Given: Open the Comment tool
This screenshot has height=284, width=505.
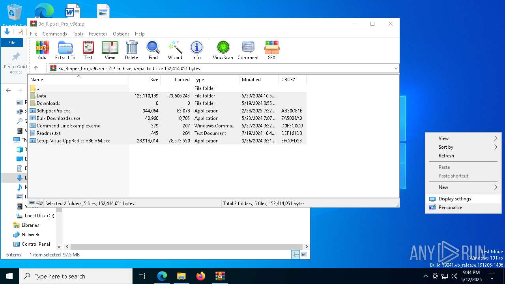Looking at the screenshot, I should click(x=248, y=50).
